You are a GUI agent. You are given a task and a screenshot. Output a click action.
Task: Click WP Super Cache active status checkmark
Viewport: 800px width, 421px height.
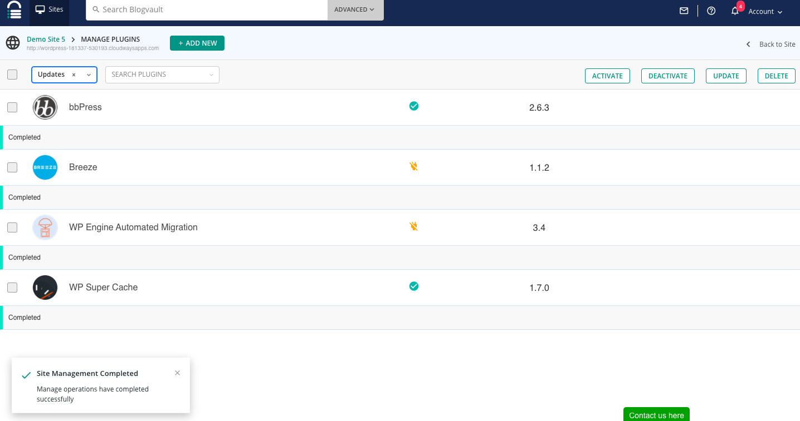point(414,286)
